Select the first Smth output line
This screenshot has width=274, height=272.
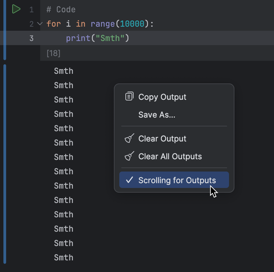[x=63, y=71]
